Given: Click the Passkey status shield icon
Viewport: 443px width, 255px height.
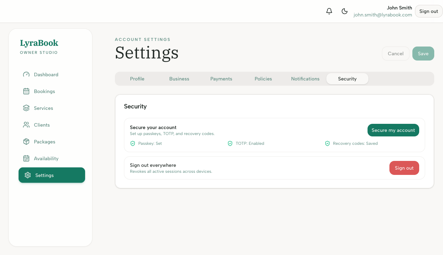Looking at the screenshot, I should tap(133, 143).
